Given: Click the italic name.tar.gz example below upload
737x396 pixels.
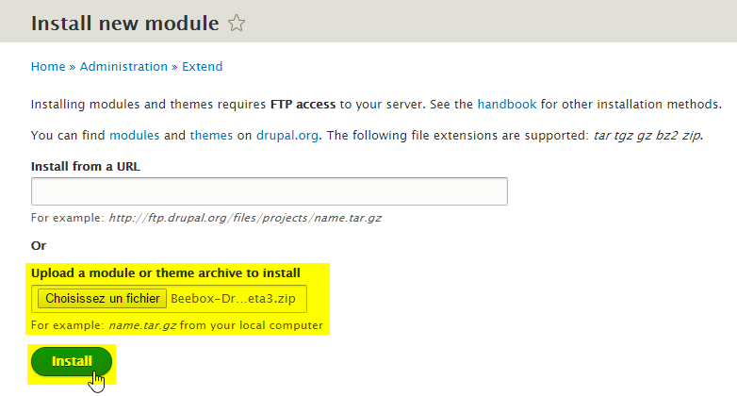Looking at the screenshot, I should pyautogui.click(x=144, y=326).
